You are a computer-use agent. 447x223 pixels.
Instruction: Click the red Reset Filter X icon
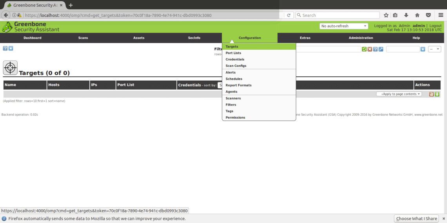370,49
